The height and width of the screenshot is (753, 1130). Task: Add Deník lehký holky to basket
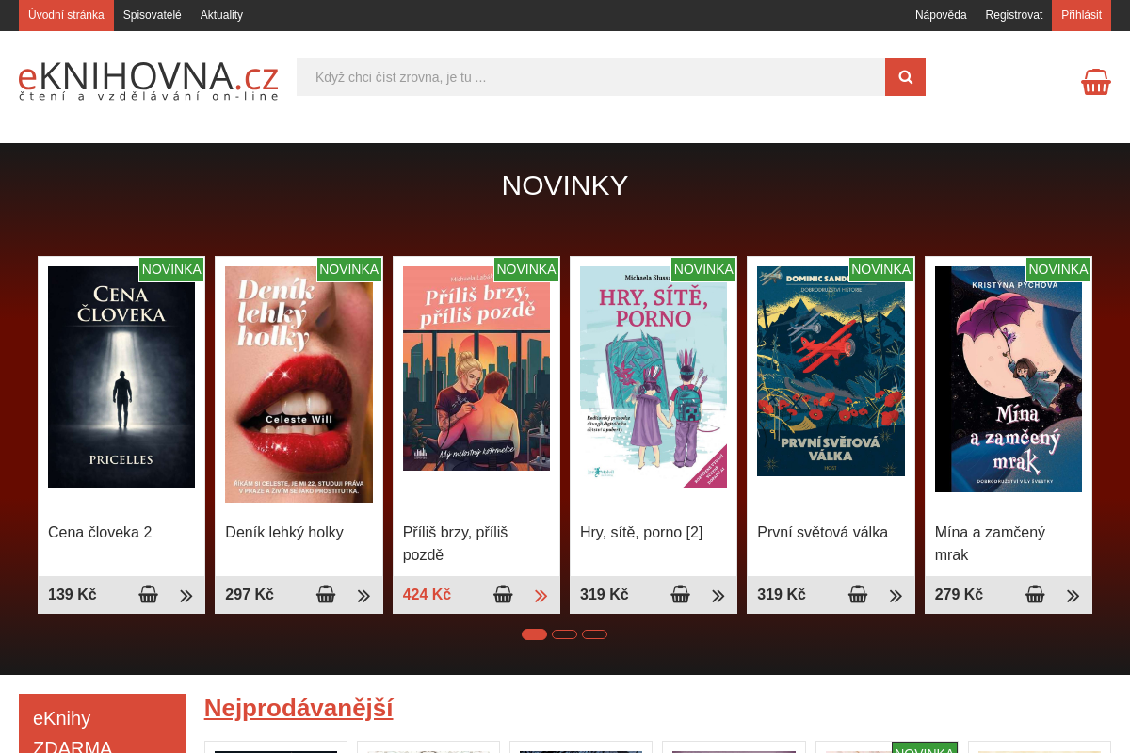(x=326, y=595)
